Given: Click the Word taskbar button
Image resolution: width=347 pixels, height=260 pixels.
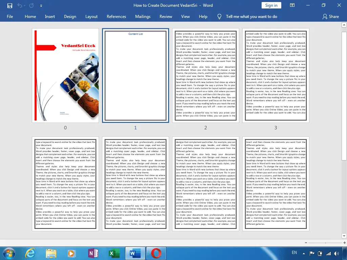Looking at the screenshot, I should [135, 253].
